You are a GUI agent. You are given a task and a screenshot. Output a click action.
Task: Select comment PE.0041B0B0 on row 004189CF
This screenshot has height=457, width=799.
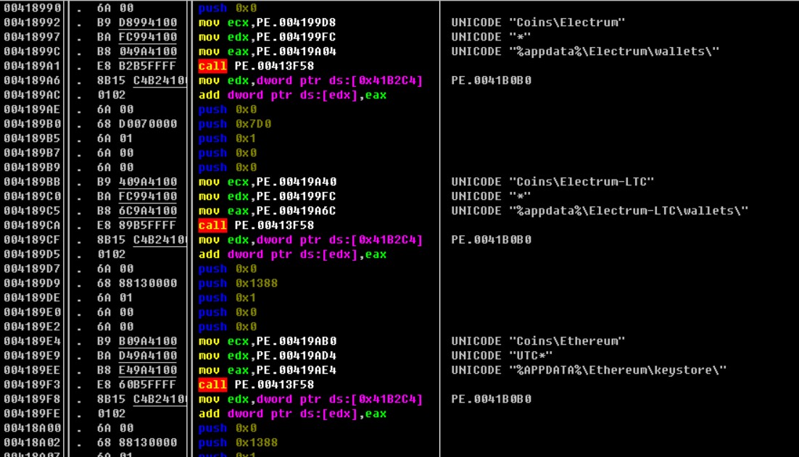pos(492,240)
